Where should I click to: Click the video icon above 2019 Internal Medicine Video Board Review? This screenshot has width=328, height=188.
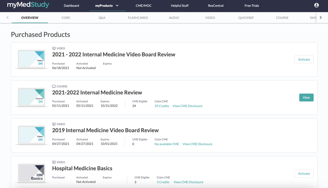pyautogui.click(x=54, y=124)
